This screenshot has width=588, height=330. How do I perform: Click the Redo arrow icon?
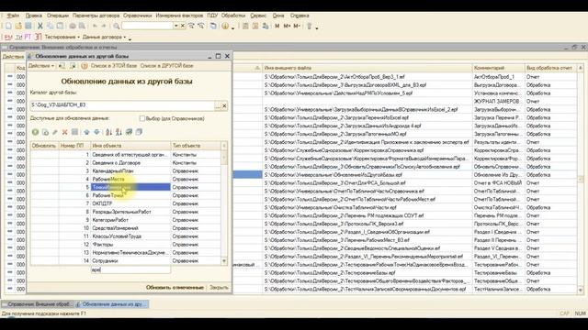click(x=104, y=26)
